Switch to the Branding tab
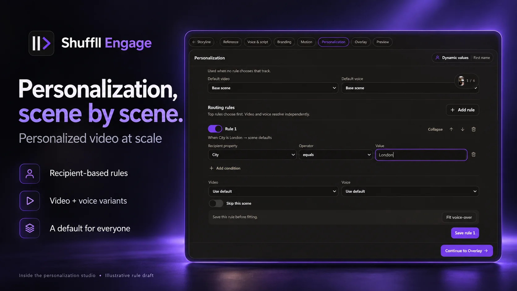The image size is (517, 291). [284, 42]
